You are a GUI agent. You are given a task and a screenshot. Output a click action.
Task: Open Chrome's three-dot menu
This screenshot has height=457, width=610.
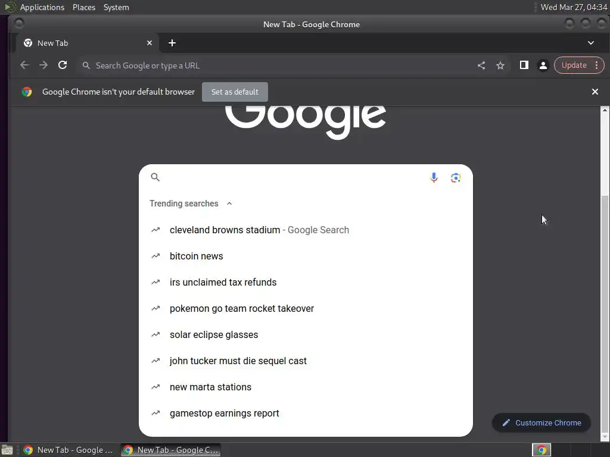pos(597,65)
